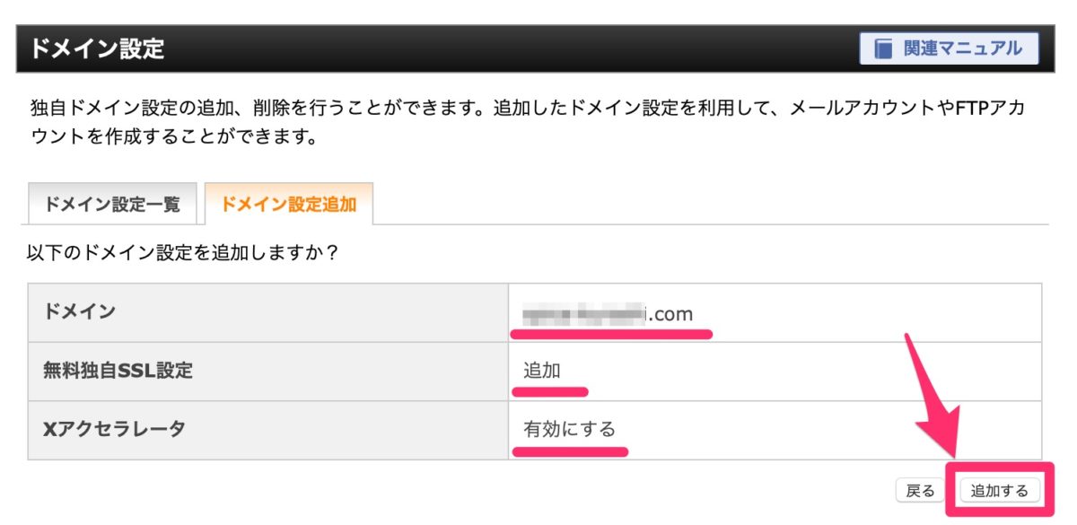Screen dimensions: 1077x525
Task: Click the book icon beside 関連マニュアル
Action: pyautogui.click(x=884, y=48)
